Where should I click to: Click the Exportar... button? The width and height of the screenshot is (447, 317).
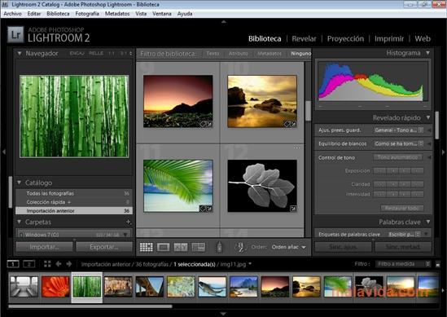click(104, 247)
